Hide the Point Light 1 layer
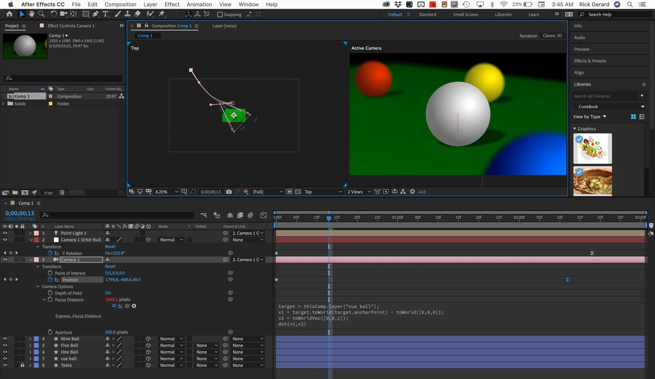 pyautogui.click(x=5, y=233)
